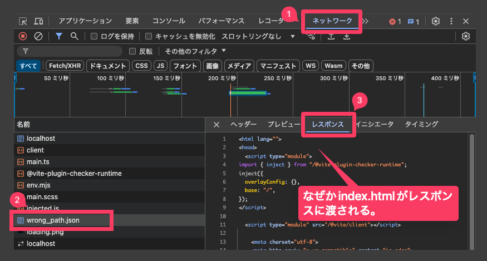
Task: Open the パフォーマンス tab
Action: [222, 21]
